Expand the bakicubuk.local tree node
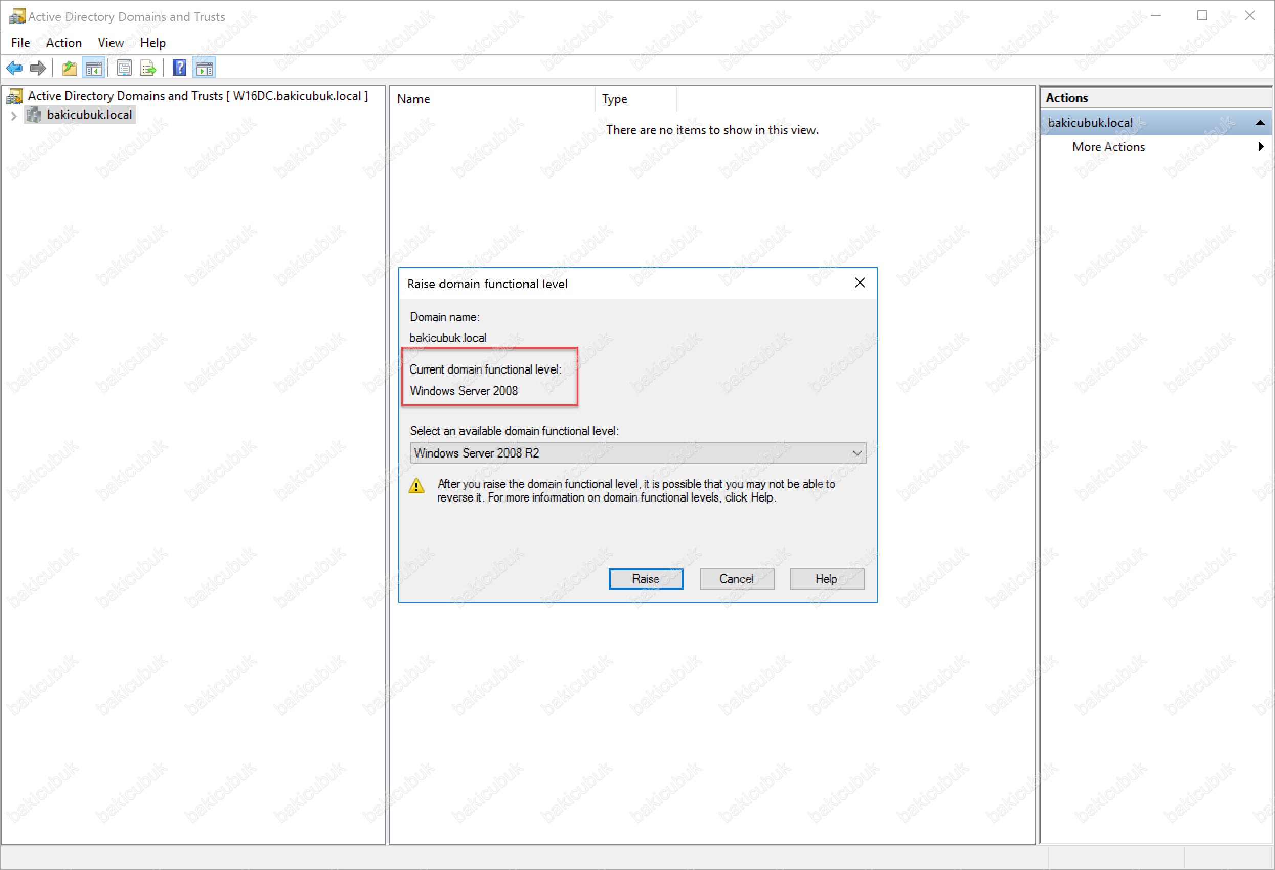Screen dimensions: 1275x870 tap(14, 115)
